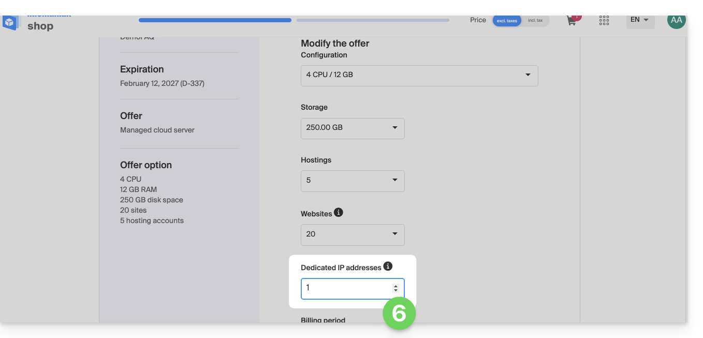Open the shopping cart icon
Screen dimensions: 703x338
tap(572, 21)
